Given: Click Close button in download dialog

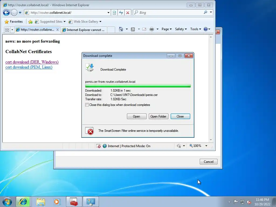Looking at the screenshot, I should tap(180, 116).
